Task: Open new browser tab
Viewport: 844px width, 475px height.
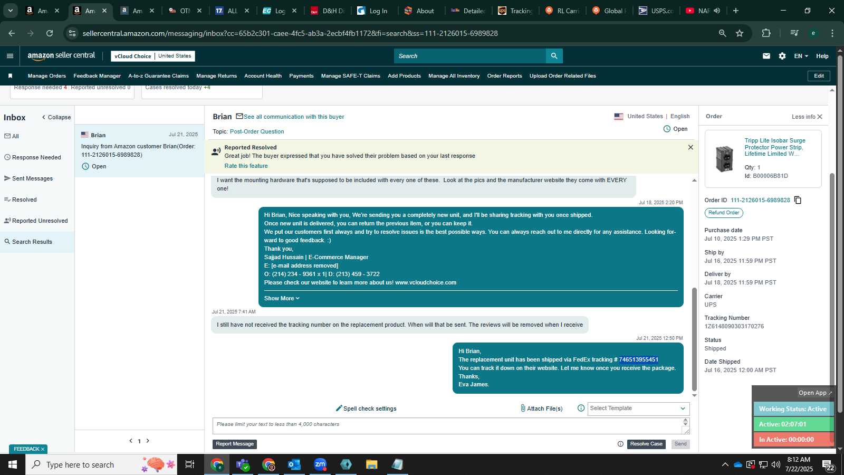Action: 736,11
